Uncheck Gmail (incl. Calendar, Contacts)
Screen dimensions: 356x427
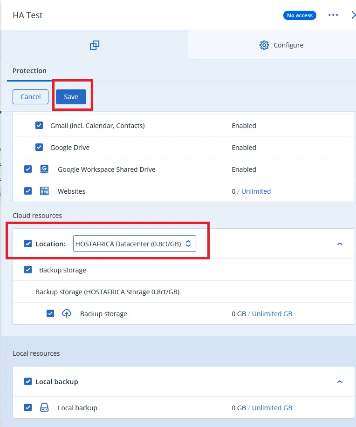39,125
